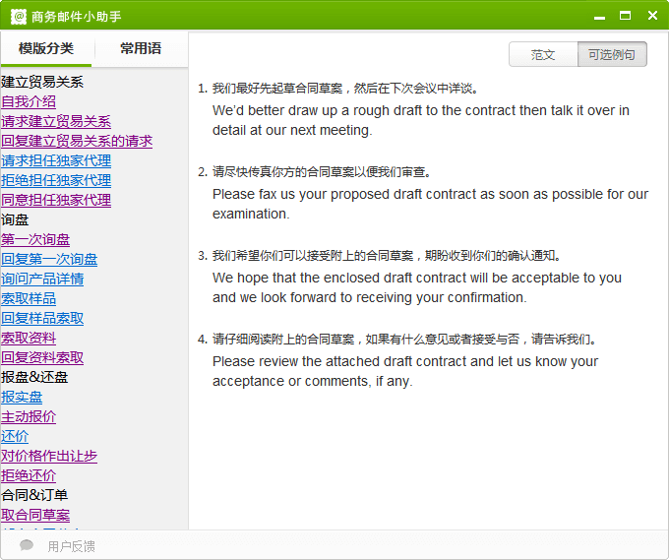Select 对价格作出让步 template
This screenshot has width=669, height=560.
pyautogui.click(x=49, y=456)
